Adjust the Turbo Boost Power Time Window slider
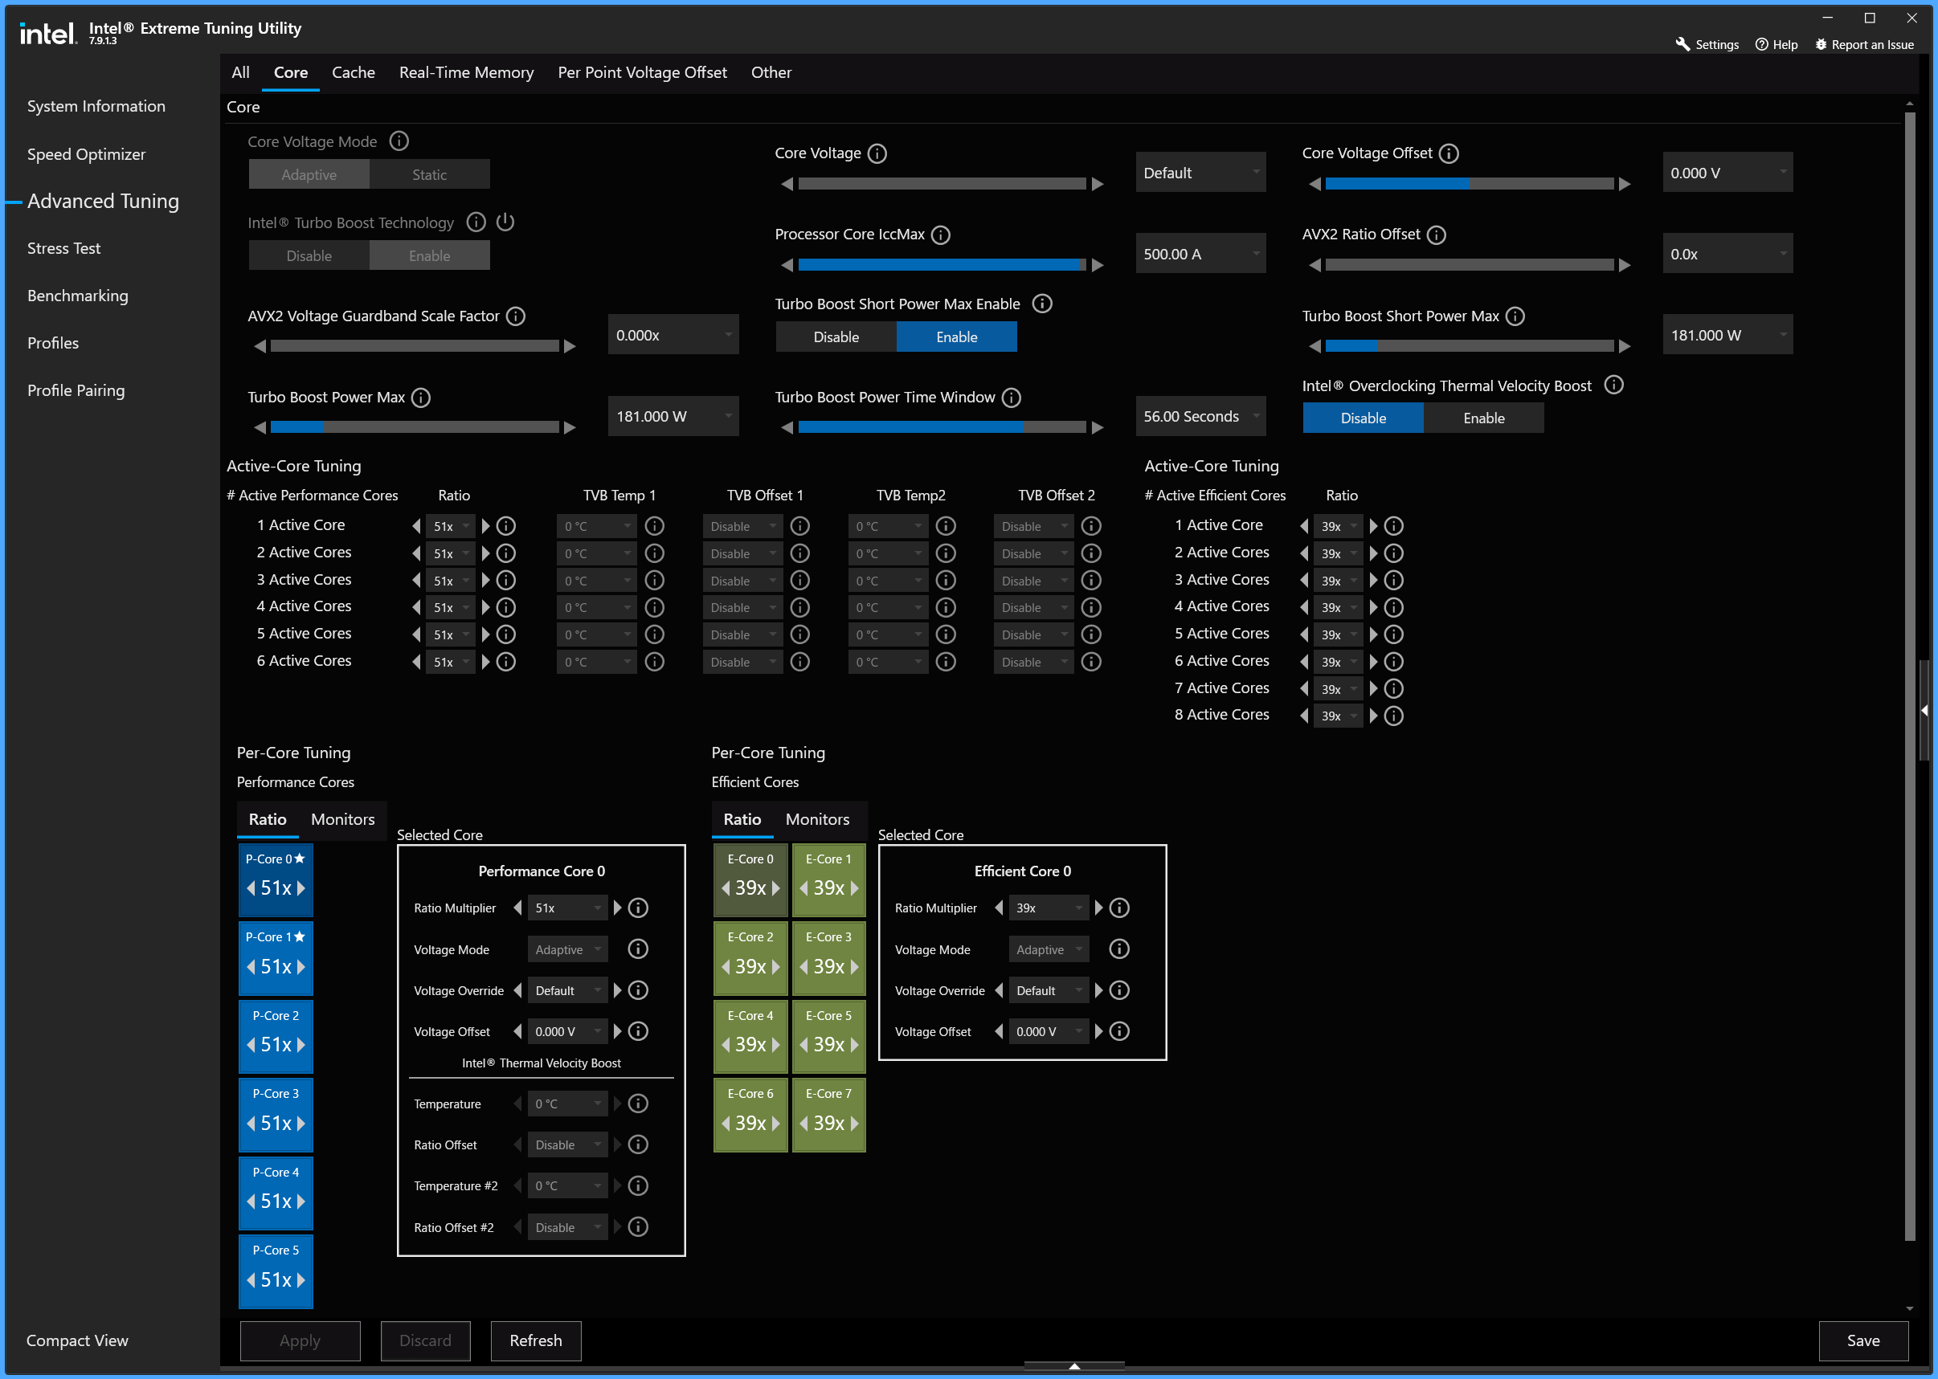Screen dimensions: 1938x1379 point(942,428)
